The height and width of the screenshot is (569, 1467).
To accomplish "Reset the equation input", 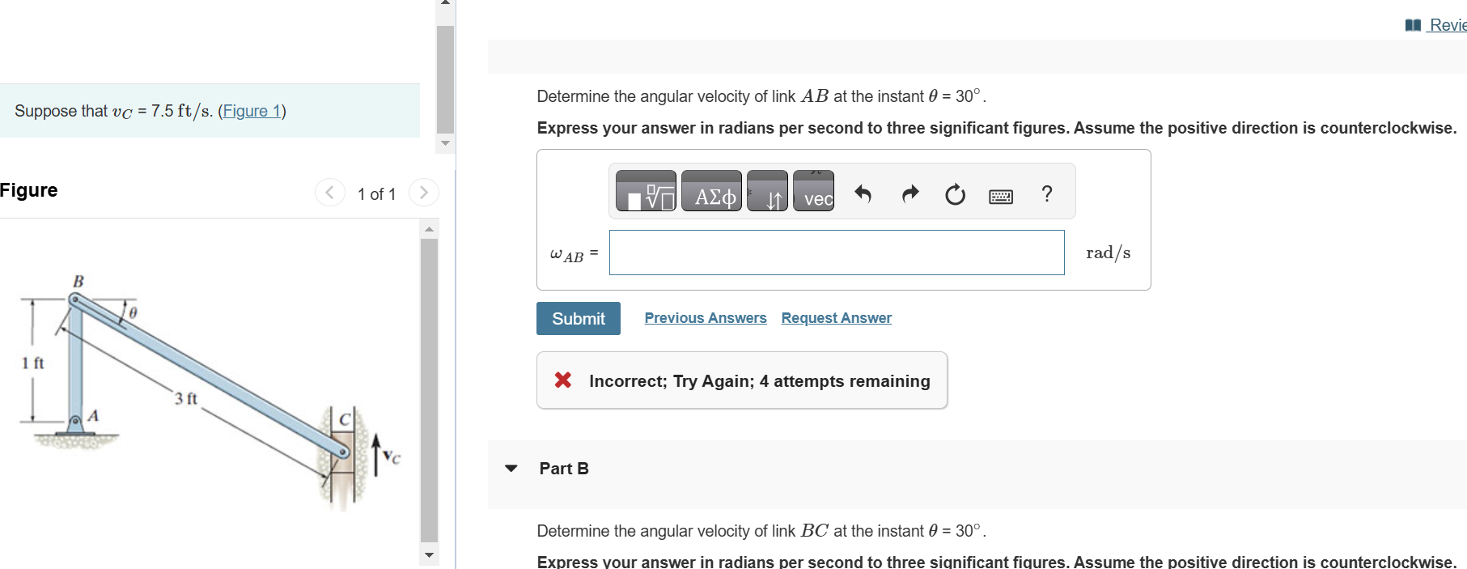I will (x=955, y=193).
